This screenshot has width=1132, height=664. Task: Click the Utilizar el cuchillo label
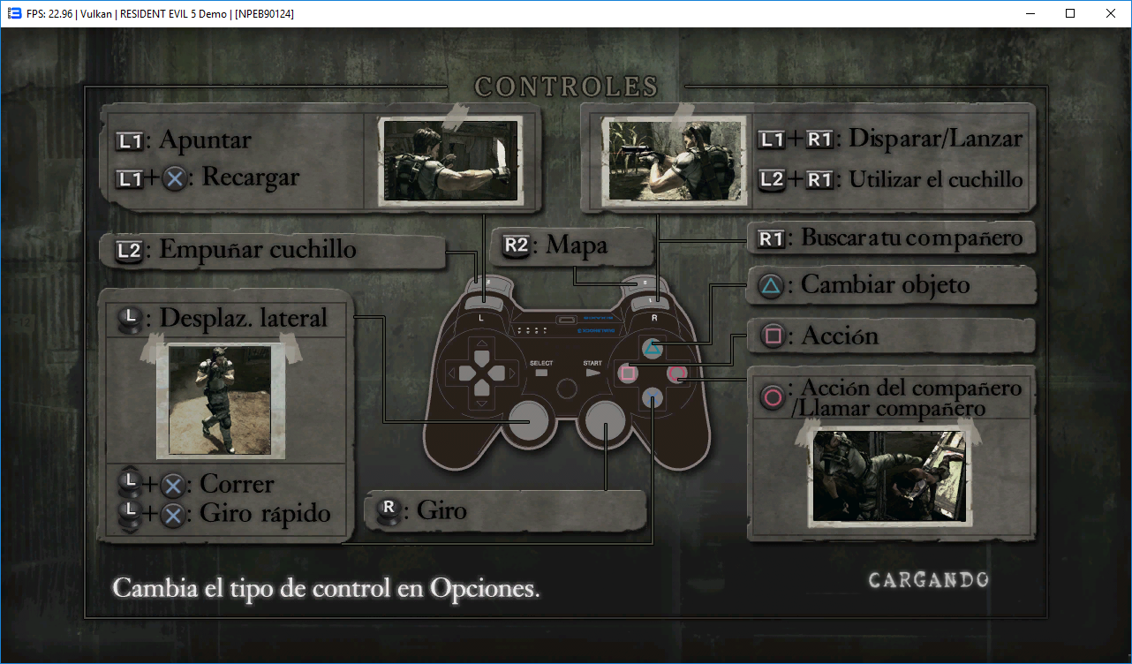coord(936,179)
